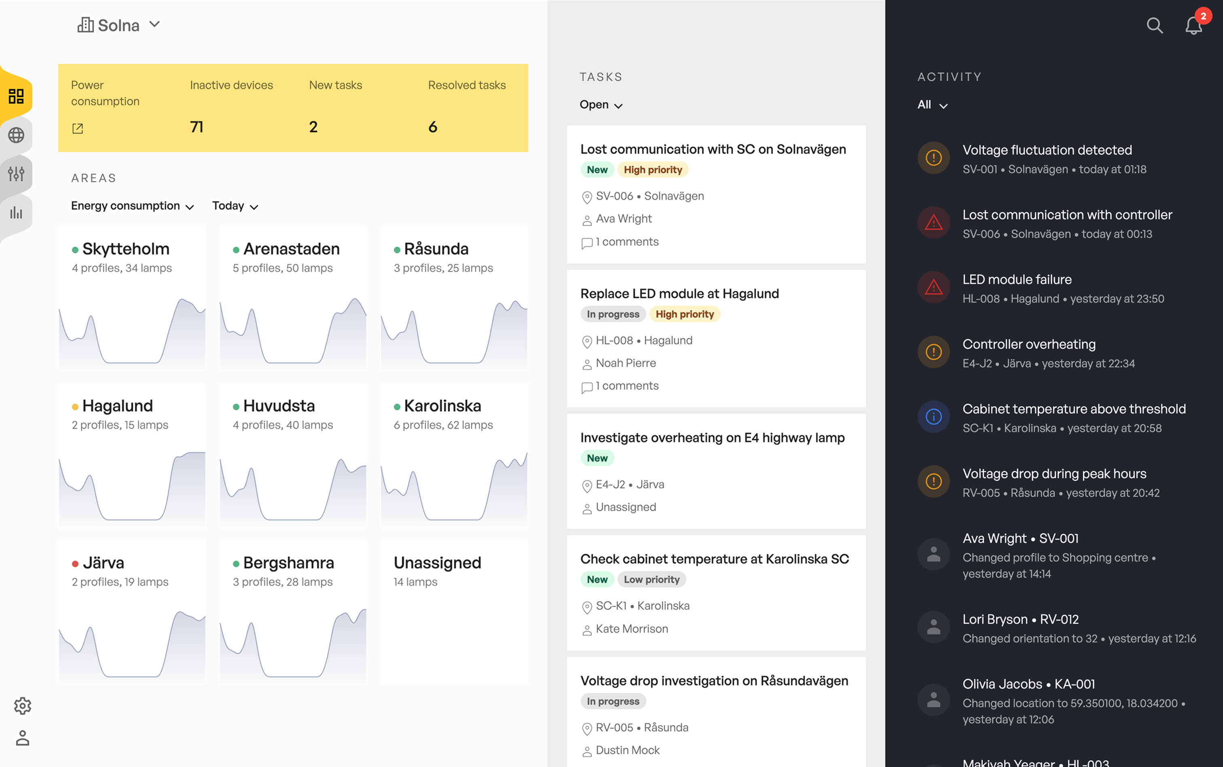The width and height of the screenshot is (1223, 767).
Task: Click location pin icon beside SV-006 Solnavägen
Action: pos(587,197)
